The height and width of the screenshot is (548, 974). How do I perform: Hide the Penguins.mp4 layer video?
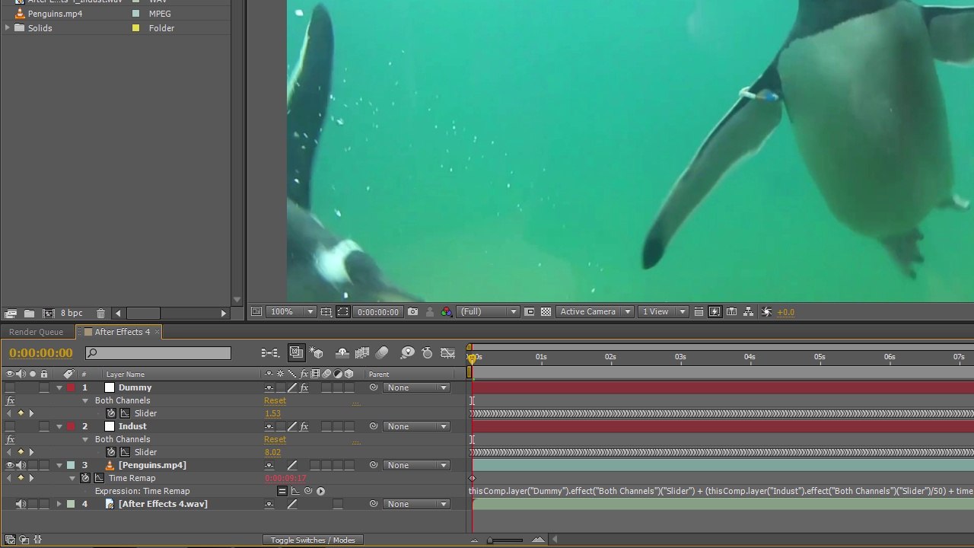[10, 465]
